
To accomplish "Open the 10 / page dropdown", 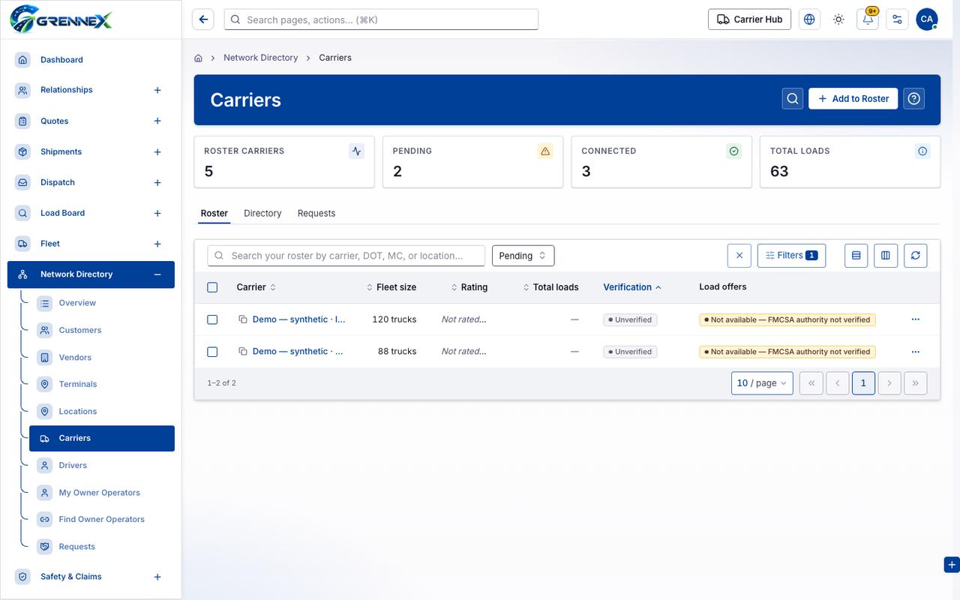I will tap(762, 383).
